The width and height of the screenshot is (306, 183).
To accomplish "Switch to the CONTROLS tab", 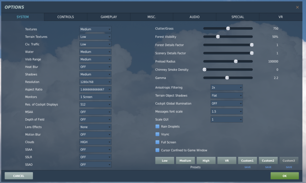I will (65, 17).
